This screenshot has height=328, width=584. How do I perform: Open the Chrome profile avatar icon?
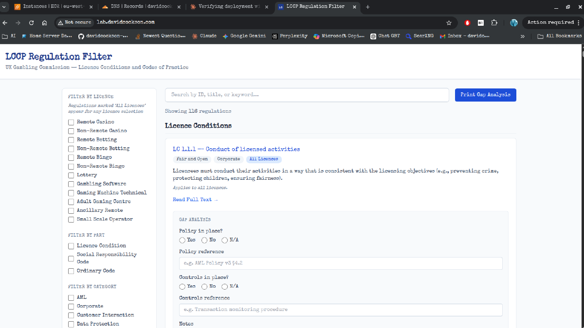(513, 22)
